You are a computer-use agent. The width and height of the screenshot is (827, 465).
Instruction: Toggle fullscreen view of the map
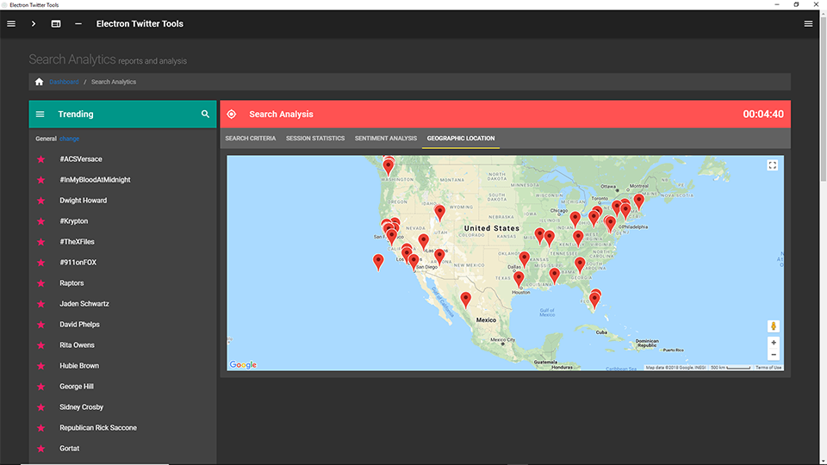pyautogui.click(x=772, y=165)
